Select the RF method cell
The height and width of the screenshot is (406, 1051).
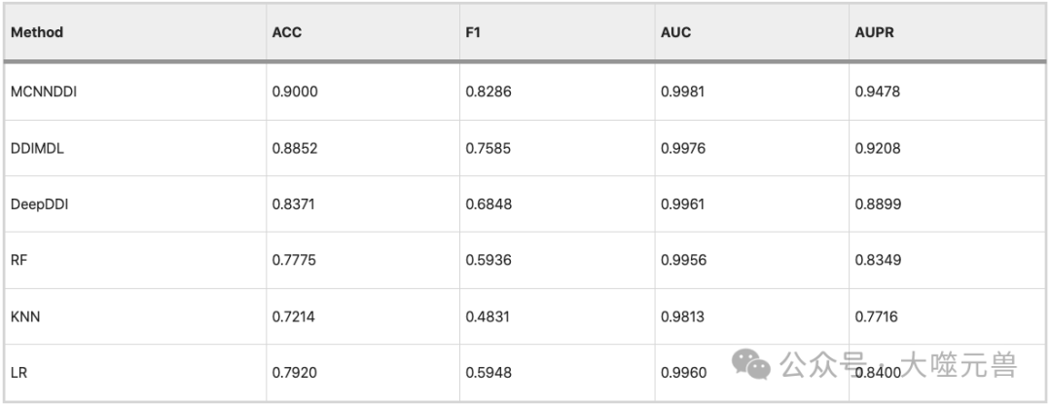[x=18, y=260]
